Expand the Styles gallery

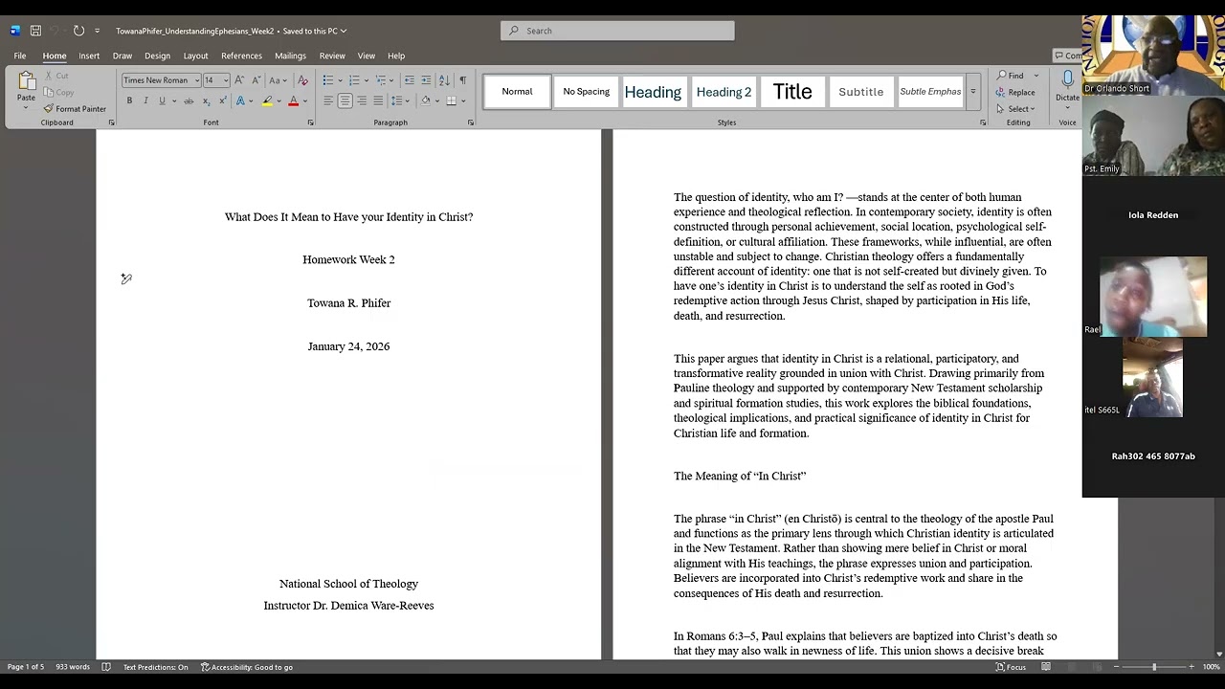tap(973, 92)
